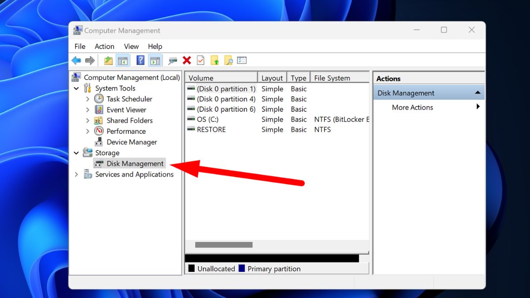
Task: Expand the Task Scheduler node
Action: click(87, 99)
